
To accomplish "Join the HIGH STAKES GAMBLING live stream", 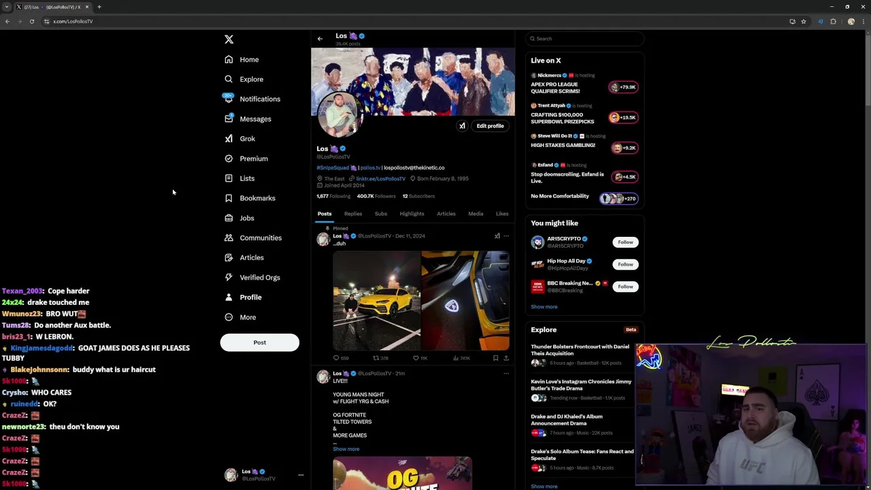I will coord(625,148).
